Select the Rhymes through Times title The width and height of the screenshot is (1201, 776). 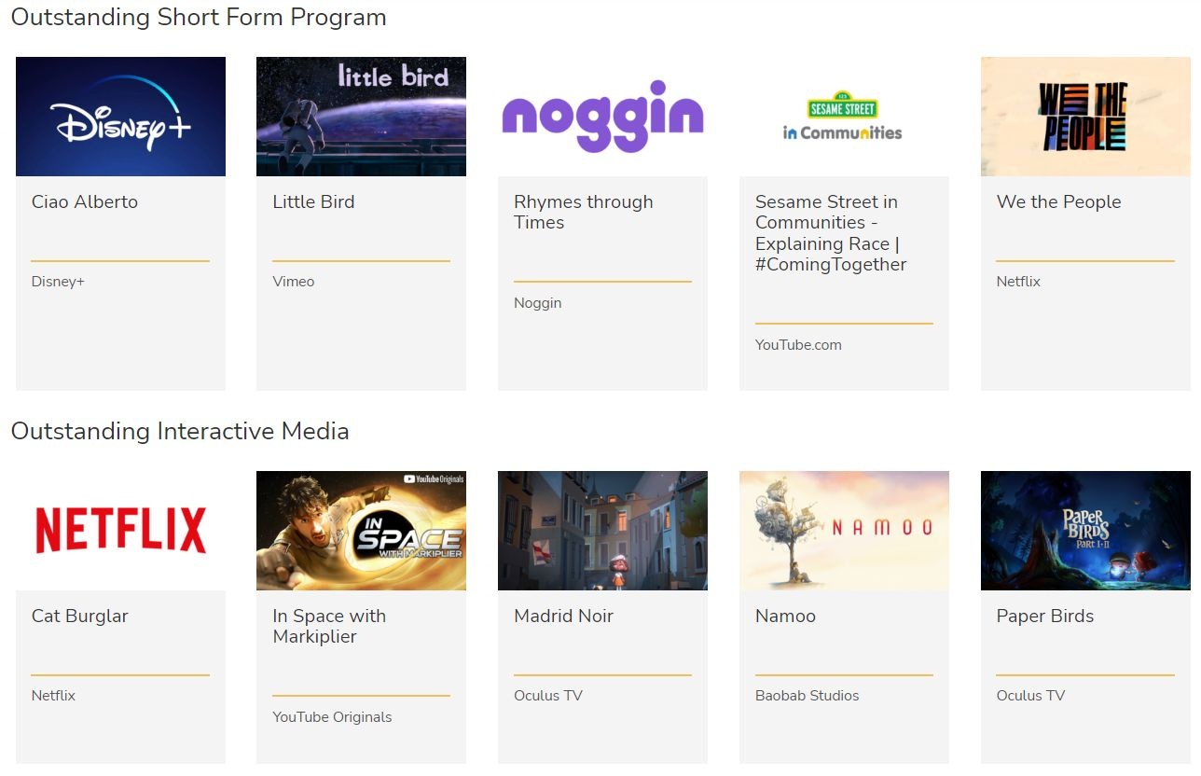583,213
